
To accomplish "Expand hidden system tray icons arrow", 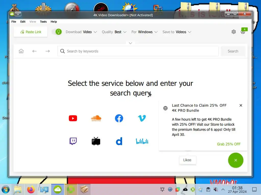I will [223, 189].
